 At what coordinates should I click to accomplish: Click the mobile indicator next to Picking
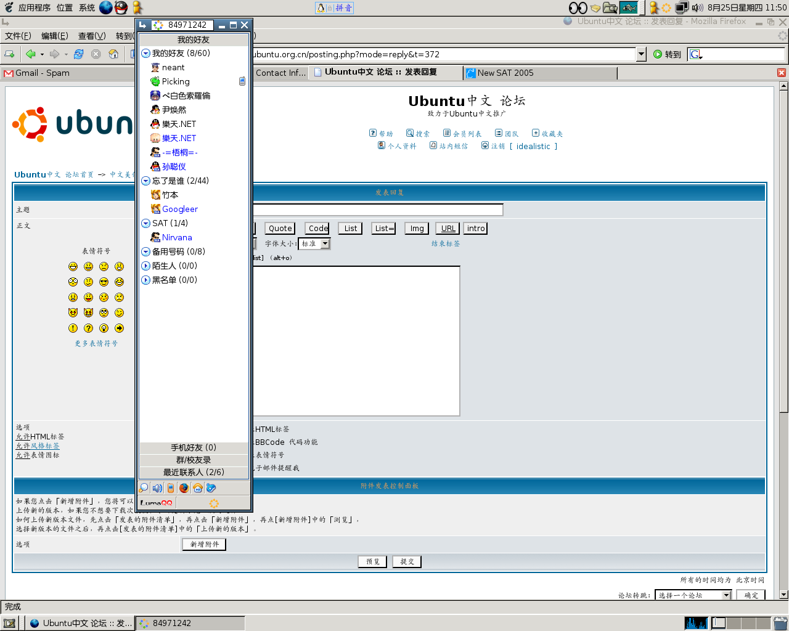pos(242,81)
